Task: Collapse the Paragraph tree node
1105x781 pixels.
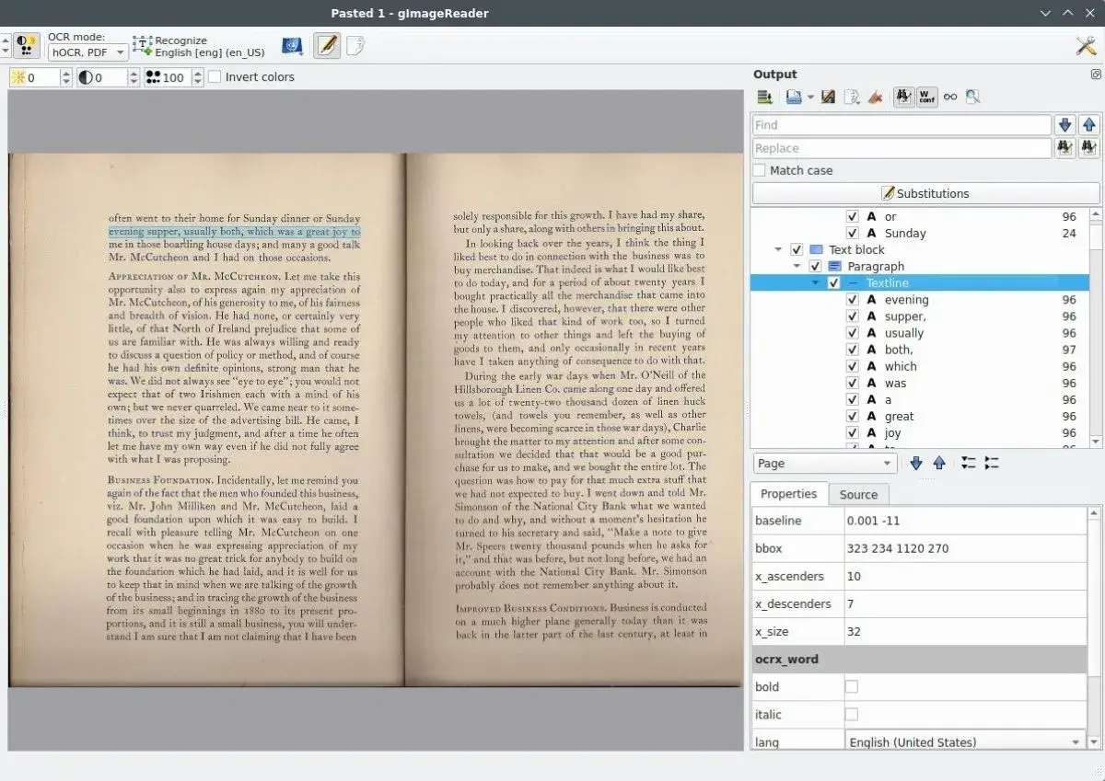Action: [x=797, y=267]
